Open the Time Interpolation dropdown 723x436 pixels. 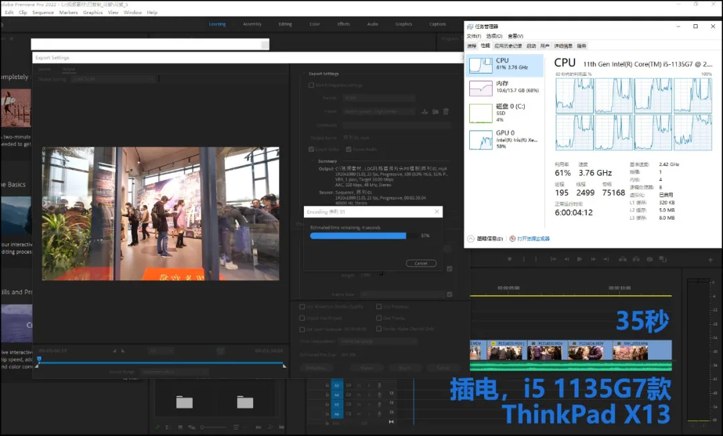click(x=378, y=342)
